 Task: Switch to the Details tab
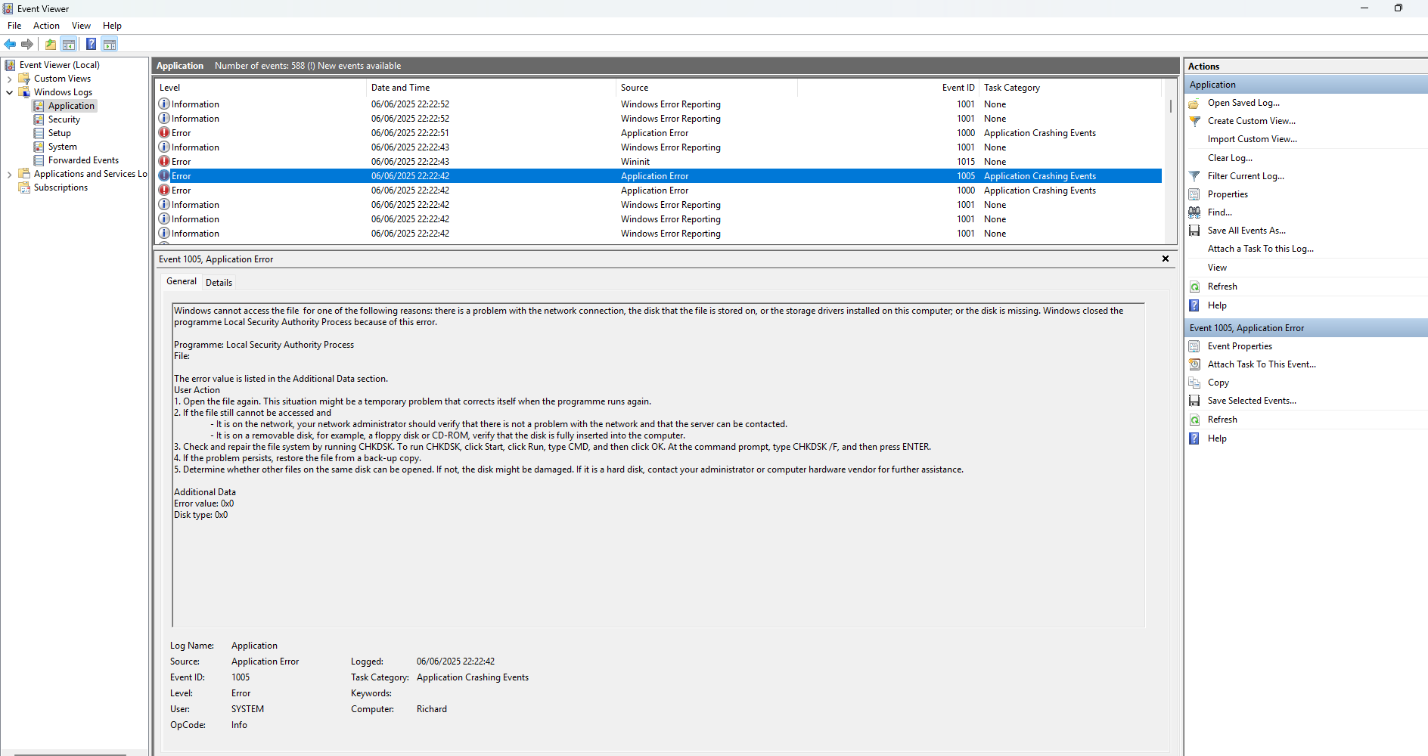point(219,283)
